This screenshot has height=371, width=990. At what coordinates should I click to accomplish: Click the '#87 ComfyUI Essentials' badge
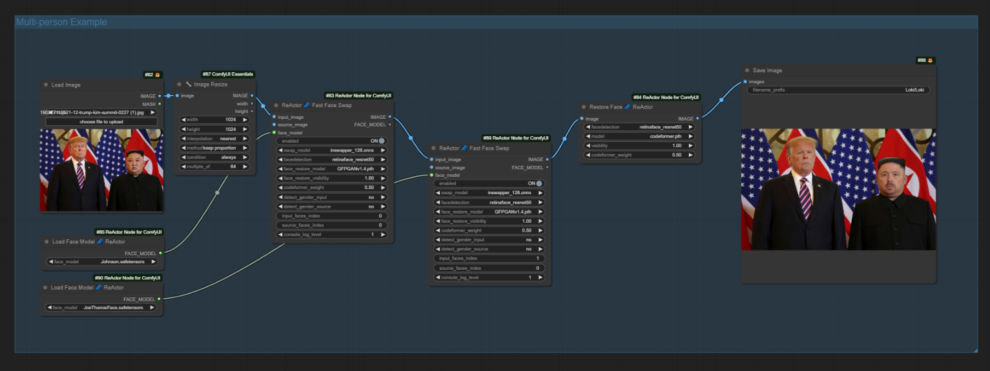pyautogui.click(x=228, y=74)
